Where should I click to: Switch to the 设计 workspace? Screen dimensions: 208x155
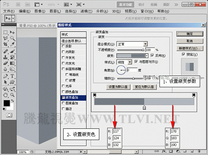pyautogui.click(x=141, y=4)
